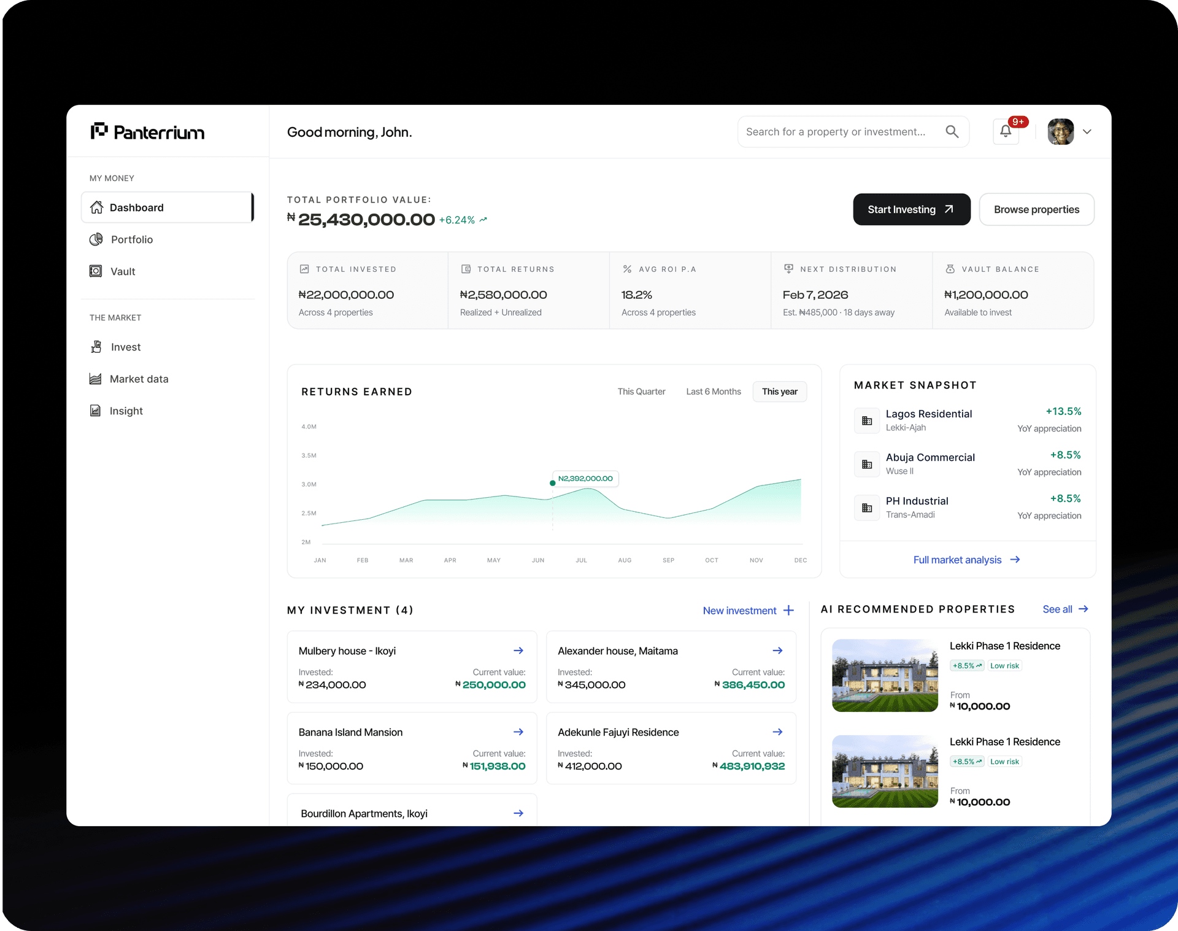This screenshot has width=1178, height=931.
Task: Click the Start Investing button
Action: pos(911,209)
